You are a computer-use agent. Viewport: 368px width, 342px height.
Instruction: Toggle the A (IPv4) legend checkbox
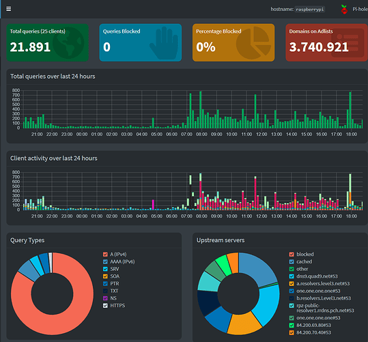pyautogui.click(x=105, y=254)
